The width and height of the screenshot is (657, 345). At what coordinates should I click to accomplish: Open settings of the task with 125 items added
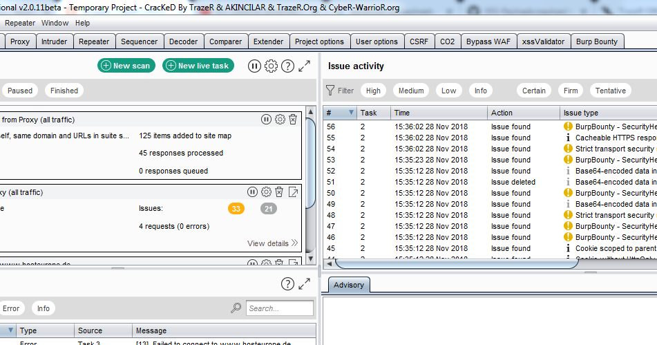[280, 120]
